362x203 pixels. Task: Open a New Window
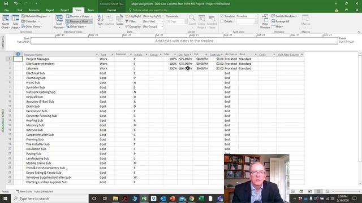click(x=265, y=22)
